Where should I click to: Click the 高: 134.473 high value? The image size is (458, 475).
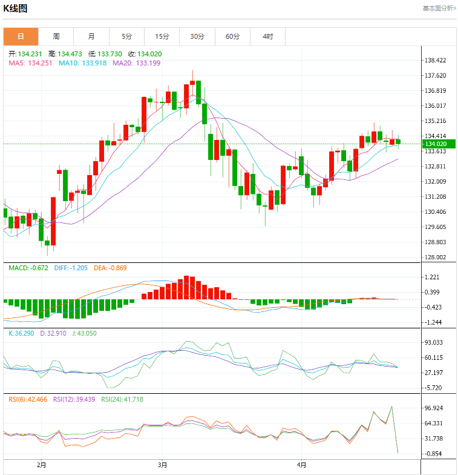[65, 54]
